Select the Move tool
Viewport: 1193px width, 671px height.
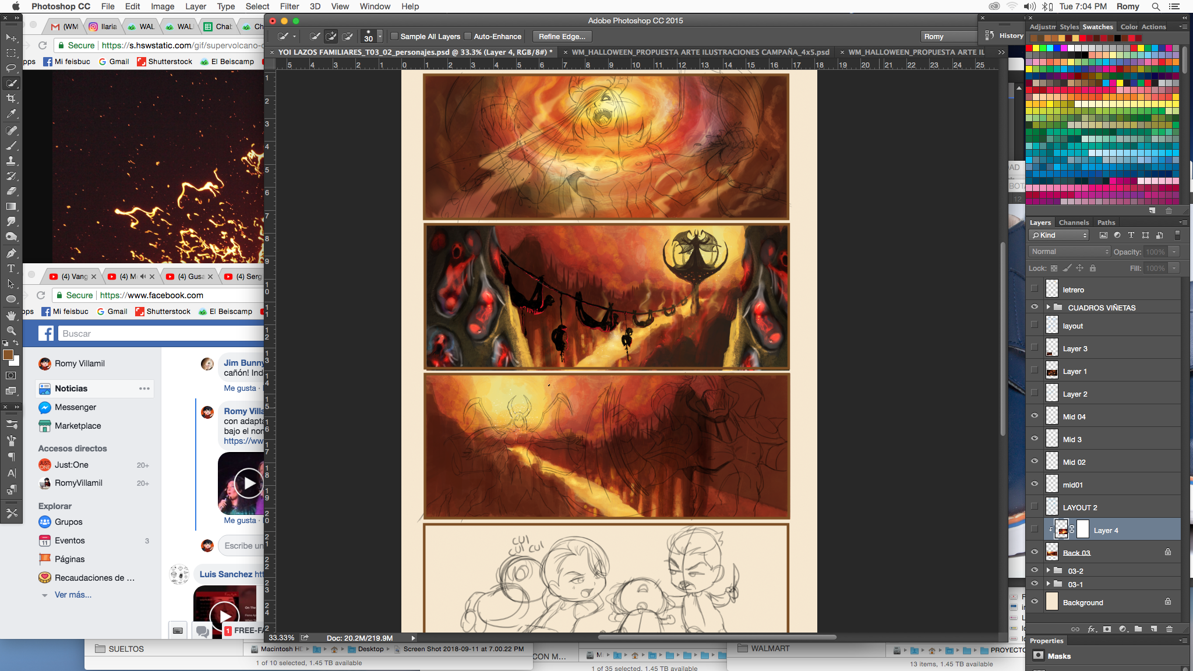10,38
